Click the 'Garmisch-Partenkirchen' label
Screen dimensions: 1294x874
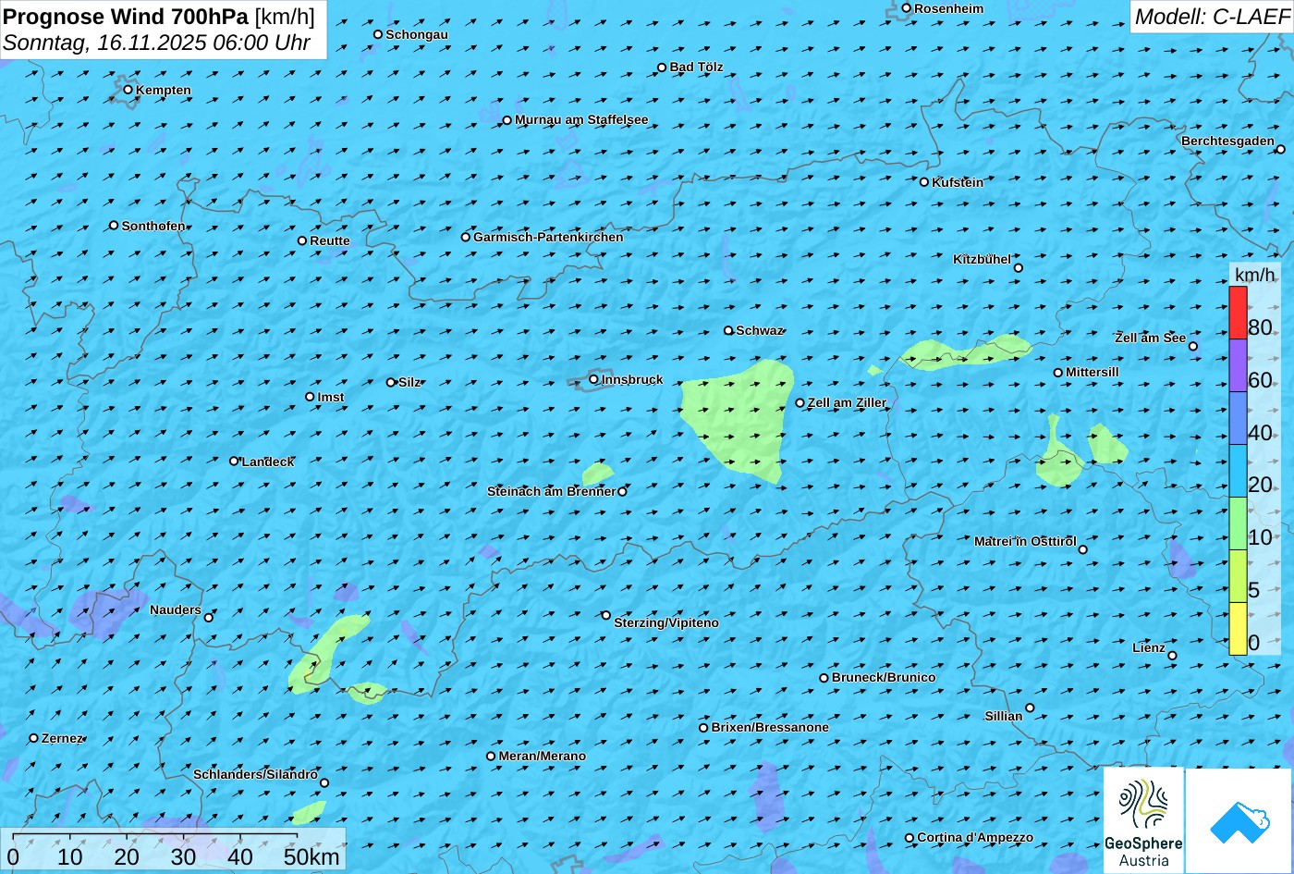[x=548, y=237]
